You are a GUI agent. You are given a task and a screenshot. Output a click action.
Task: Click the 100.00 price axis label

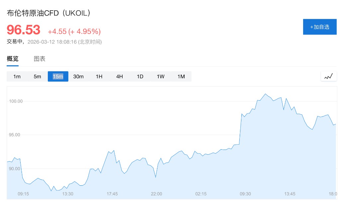click(16, 101)
